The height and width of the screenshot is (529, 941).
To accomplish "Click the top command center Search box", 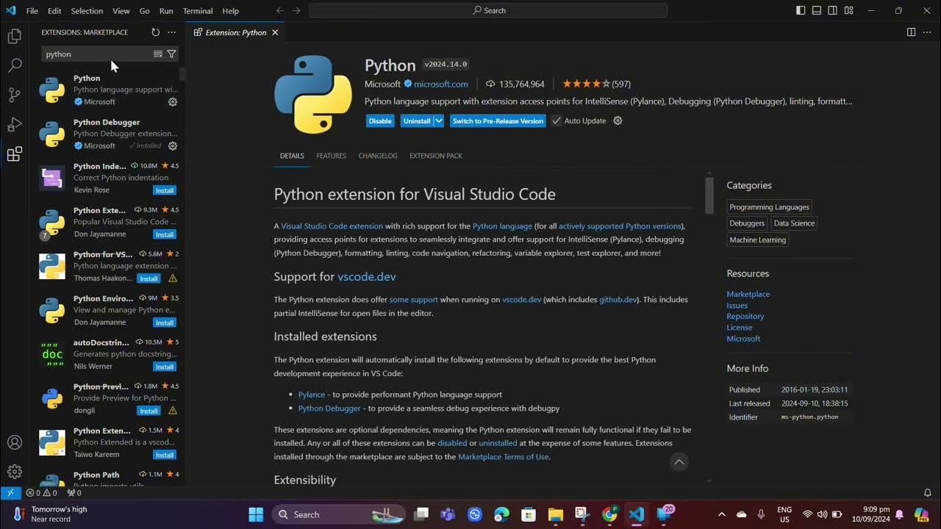I will pos(488,10).
